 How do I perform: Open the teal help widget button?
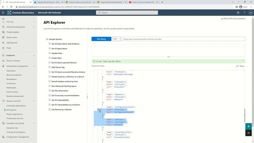[248, 126]
